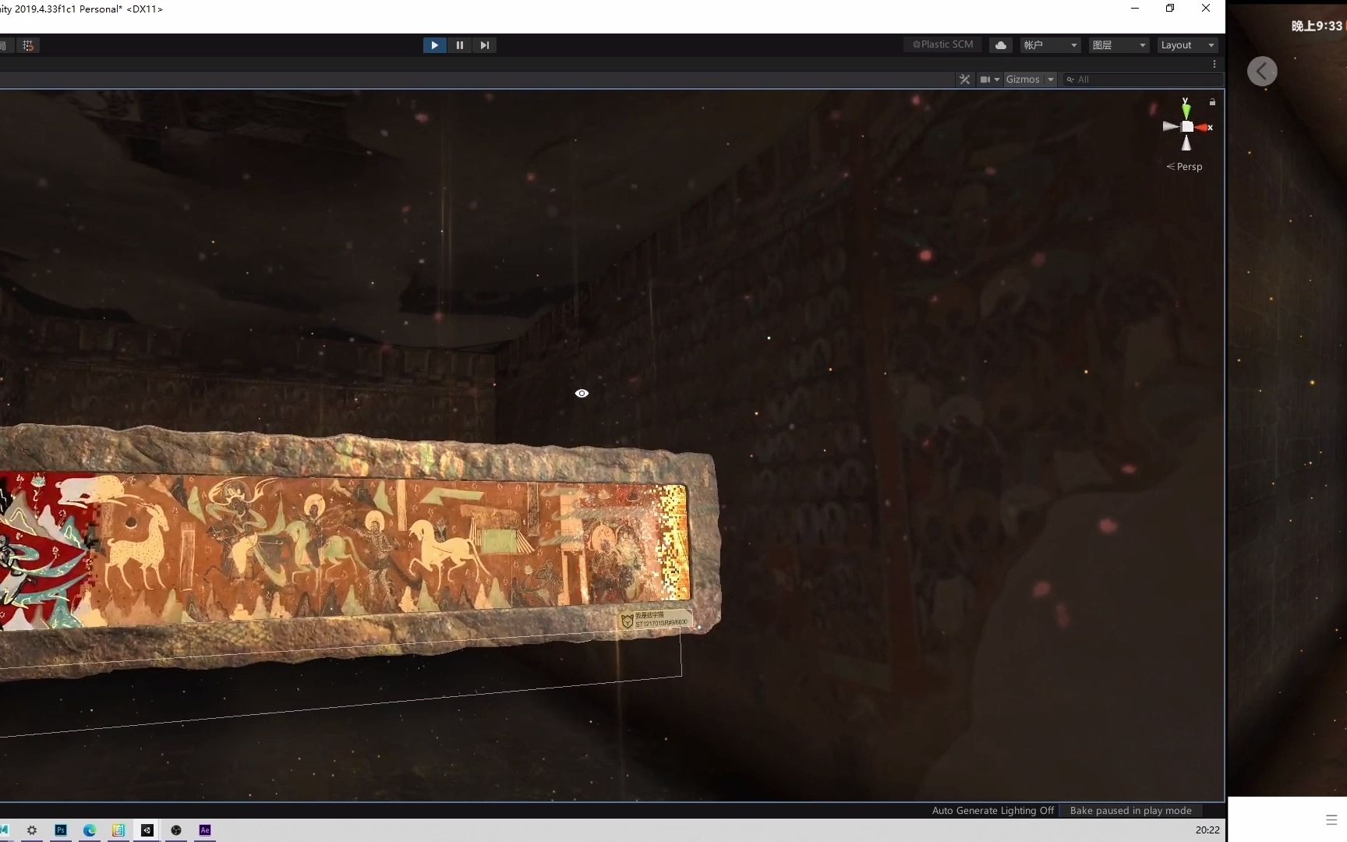Switch the Persp projection label
1347x842 pixels.
point(1184,167)
